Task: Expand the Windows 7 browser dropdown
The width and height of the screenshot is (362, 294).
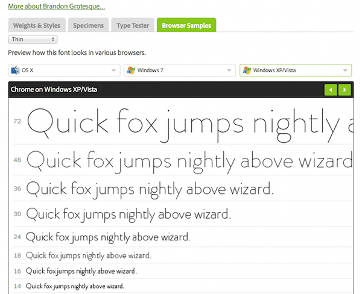Action: (x=180, y=70)
